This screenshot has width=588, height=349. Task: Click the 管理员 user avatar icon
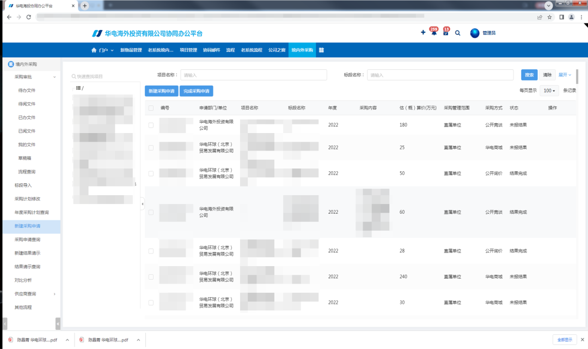(475, 33)
